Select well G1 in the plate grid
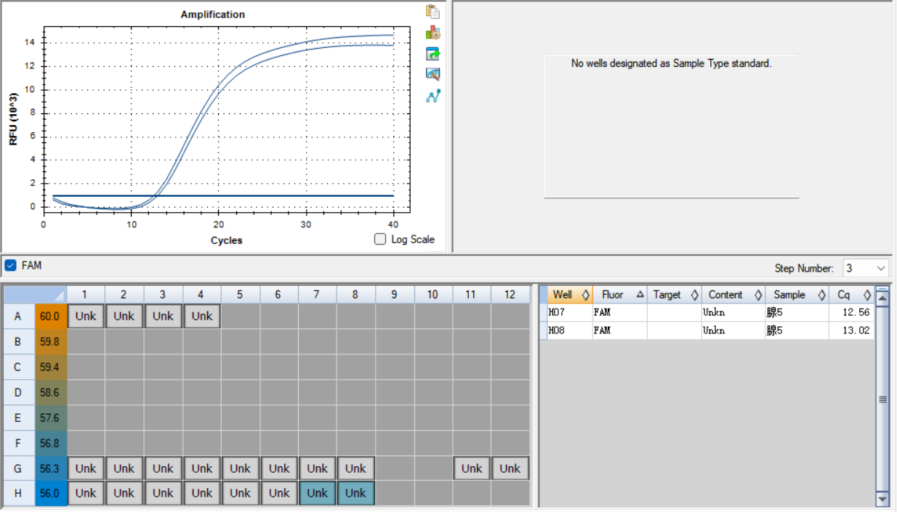The height and width of the screenshot is (512, 897). [x=86, y=468]
